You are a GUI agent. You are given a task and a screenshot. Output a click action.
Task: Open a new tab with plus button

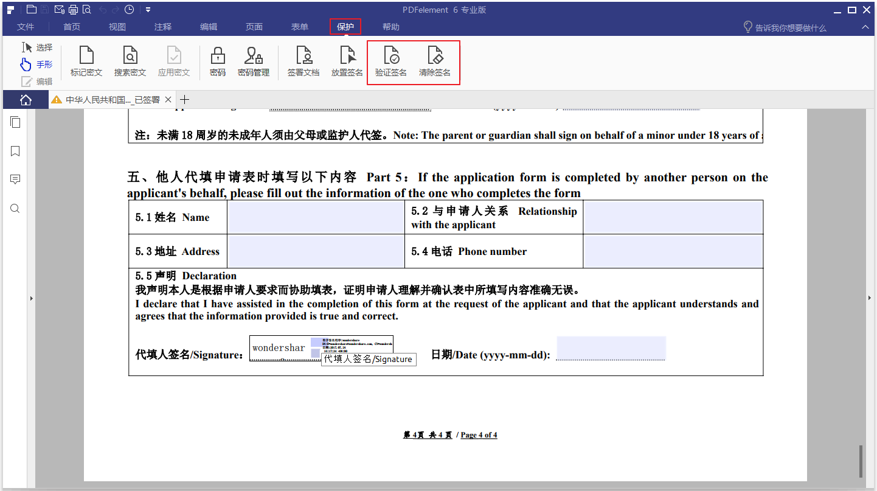tap(185, 100)
